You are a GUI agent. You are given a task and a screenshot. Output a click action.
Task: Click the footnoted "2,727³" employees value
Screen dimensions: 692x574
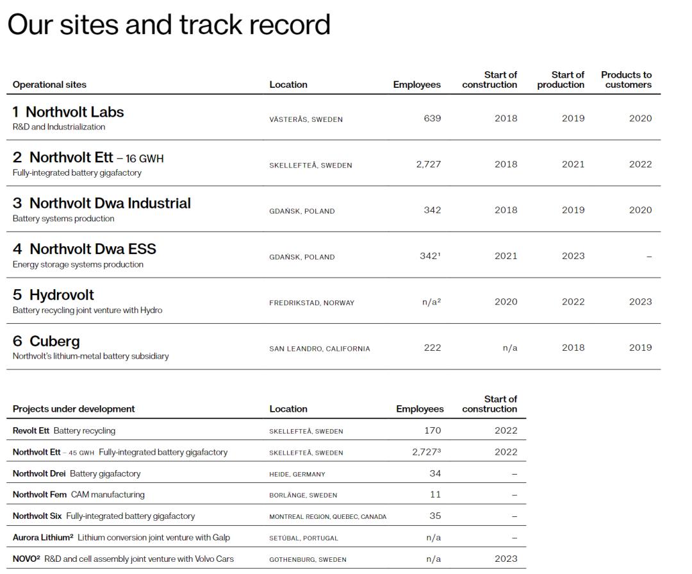coord(426,452)
